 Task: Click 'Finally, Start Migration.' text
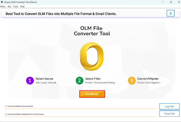[x=149, y=83]
